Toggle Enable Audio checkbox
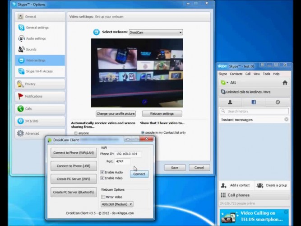 click(x=102, y=172)
